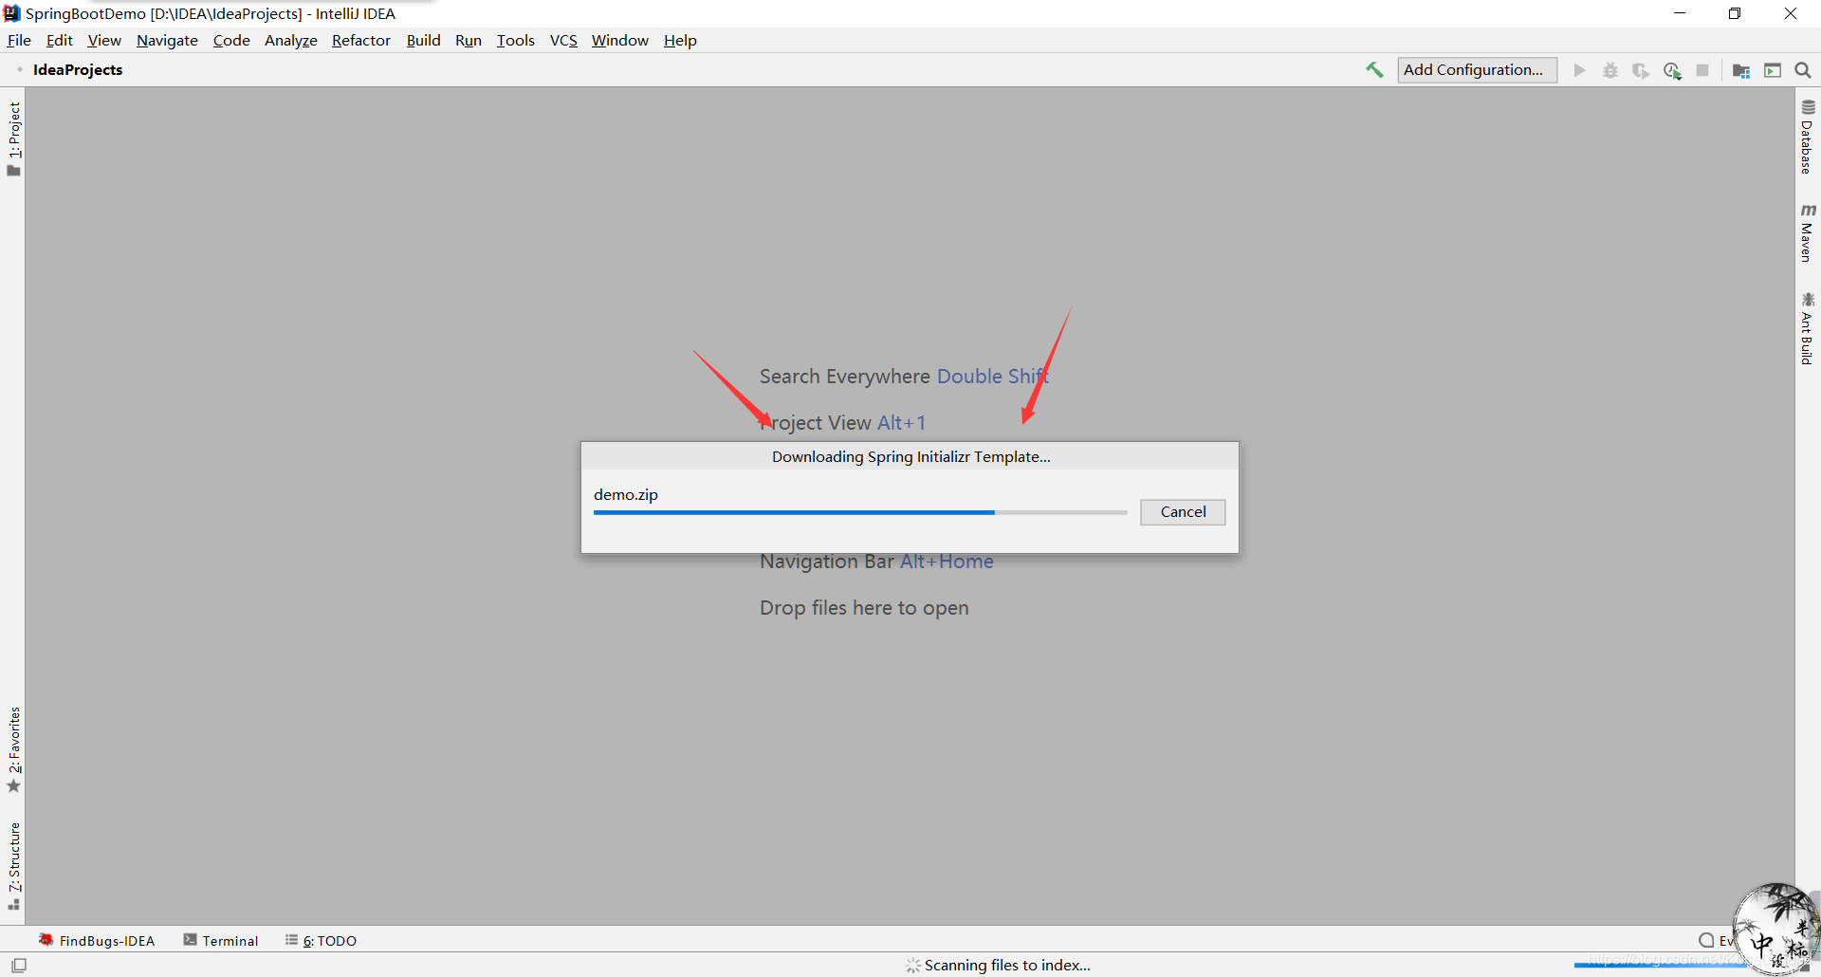Cancel the Spring Initializr download
Viewport: 1821px width, 977px height.
(1183, 512)
